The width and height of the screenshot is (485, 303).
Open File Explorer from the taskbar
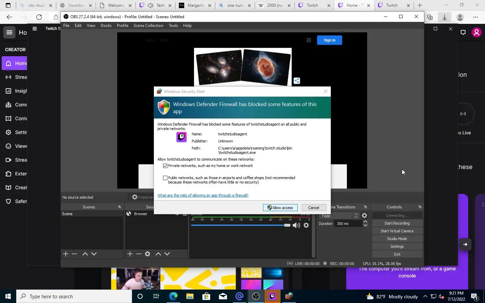(190, 296)
